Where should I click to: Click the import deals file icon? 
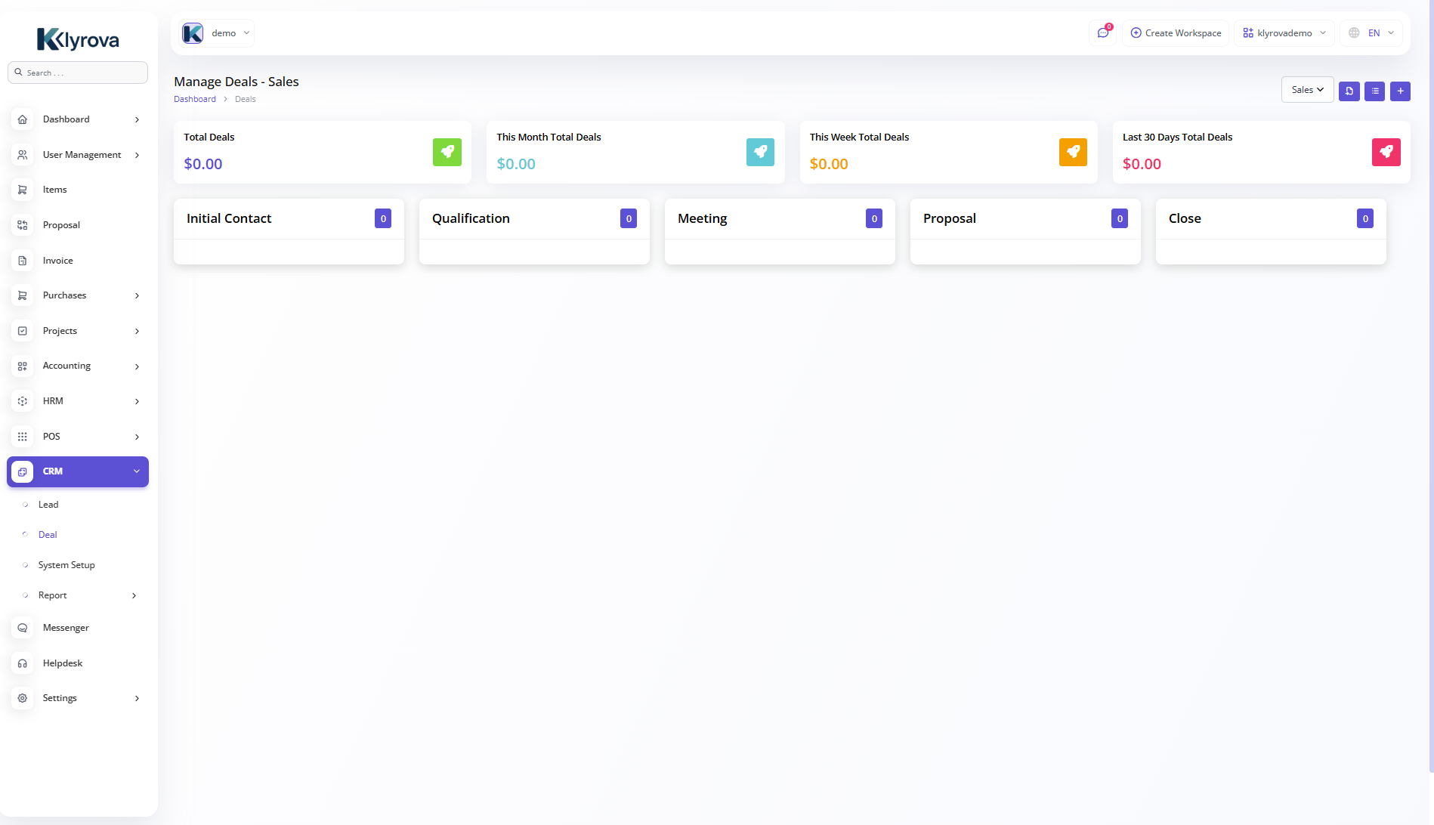(1349, 91)
